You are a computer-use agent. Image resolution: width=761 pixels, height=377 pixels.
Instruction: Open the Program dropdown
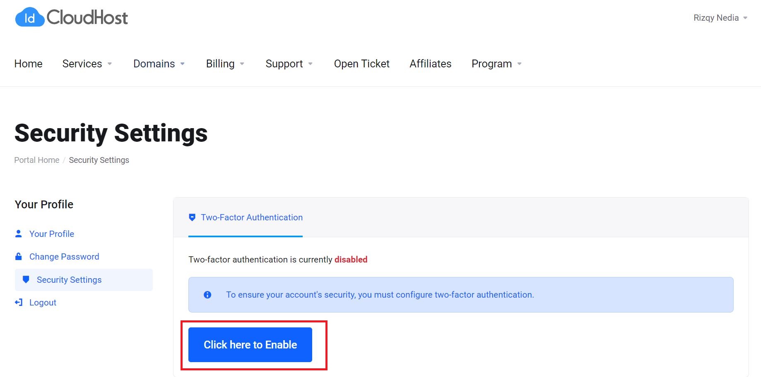click(x=496, y=64)
